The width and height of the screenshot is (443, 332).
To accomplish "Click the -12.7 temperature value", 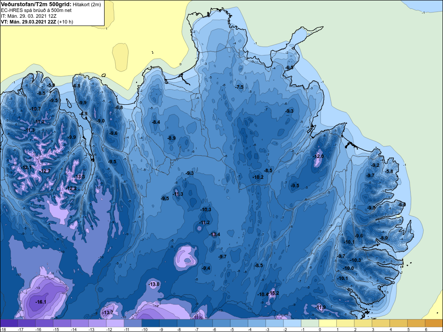I will point(45,171).
